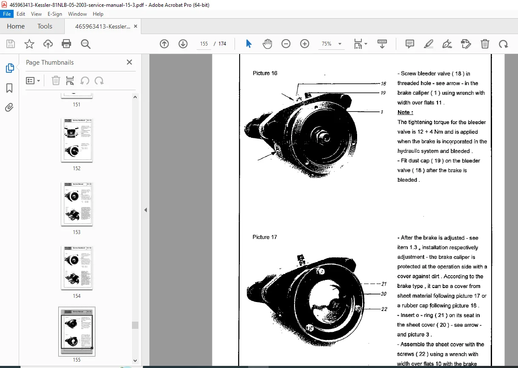
Task: Open thumbnails options dropdown menu
Action: 33,81
